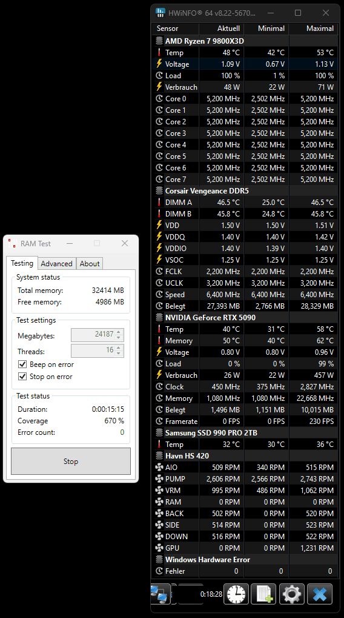This screenshot has height=618, width=344.
Task: Click the clock reset-timer icon in HWiNFO toolbar
Action: tap(236, 594)
